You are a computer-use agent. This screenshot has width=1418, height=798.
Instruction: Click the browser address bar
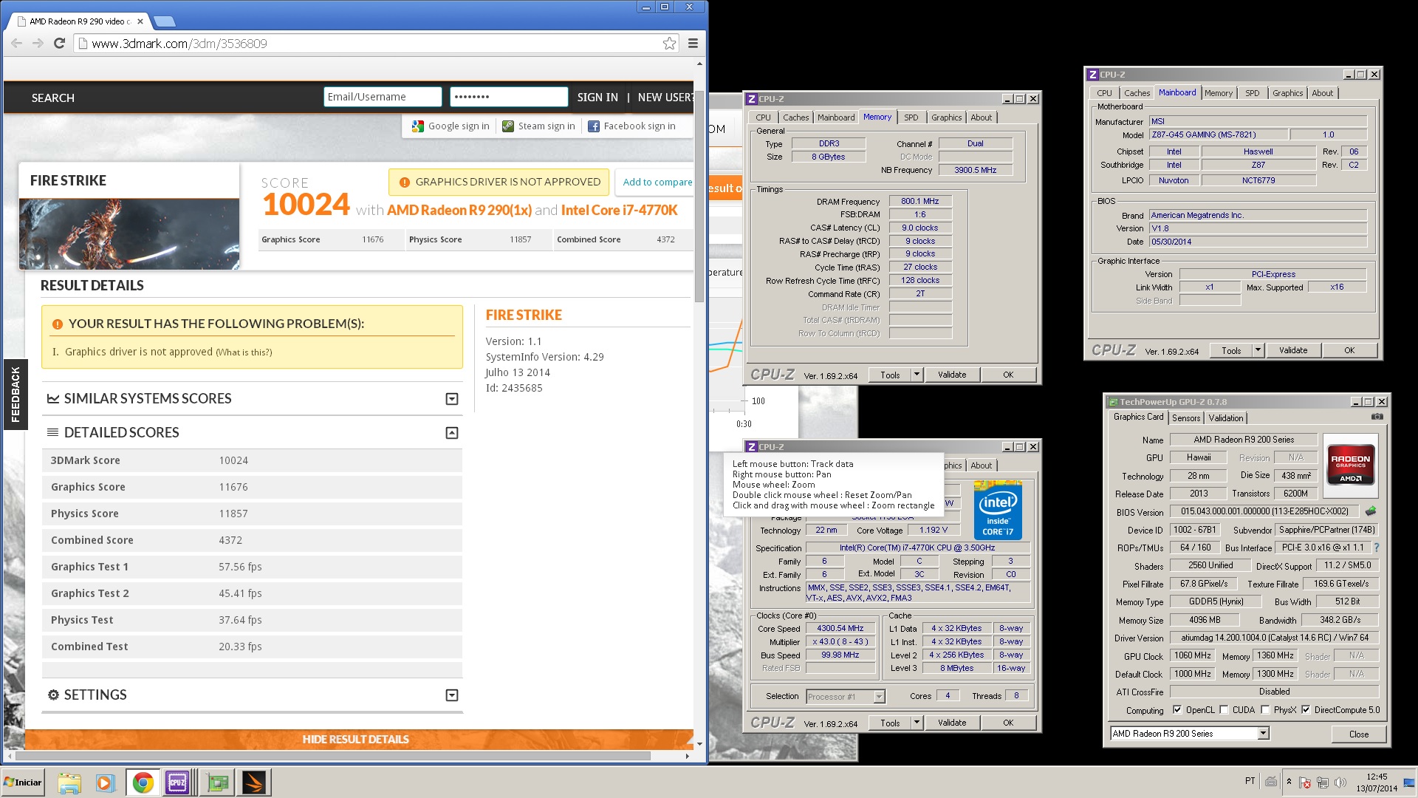pos(377,44)
